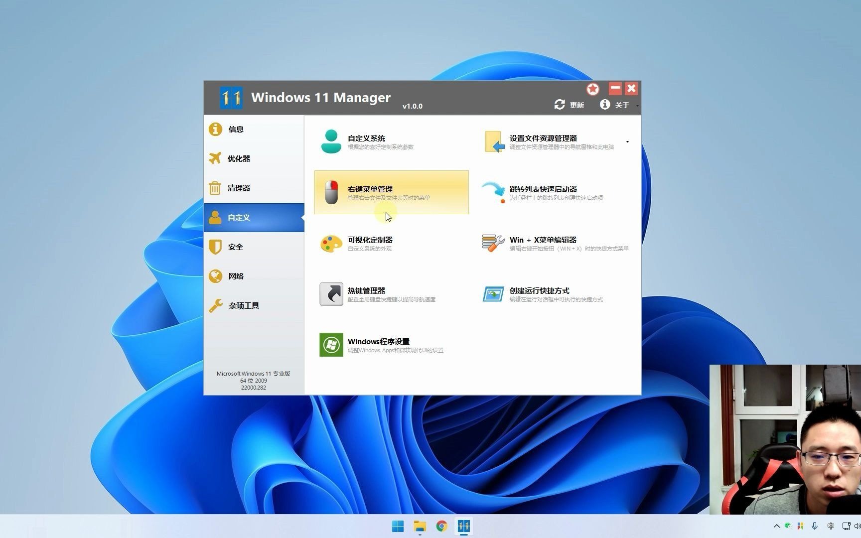
Task: Switch to the 清理器 sidebar section
Action: pos(254,188)
